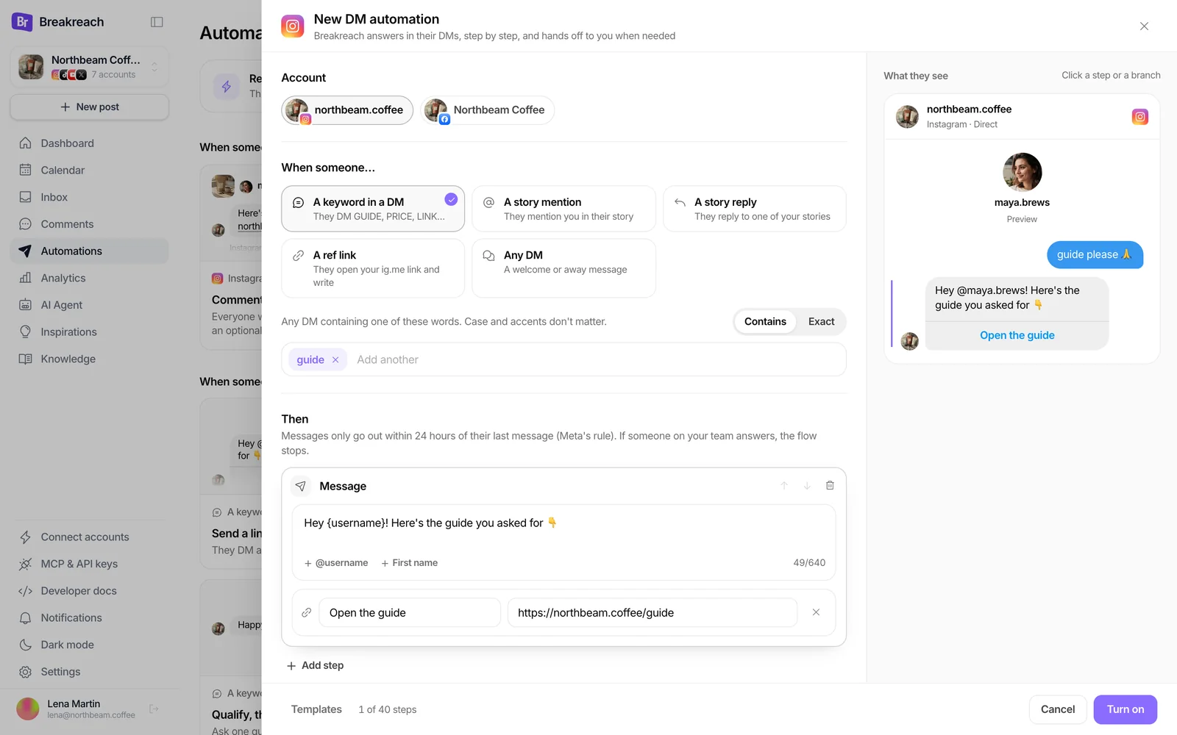Switch matching mode to Exact
1177x735 pixels.
coord(821,321)
